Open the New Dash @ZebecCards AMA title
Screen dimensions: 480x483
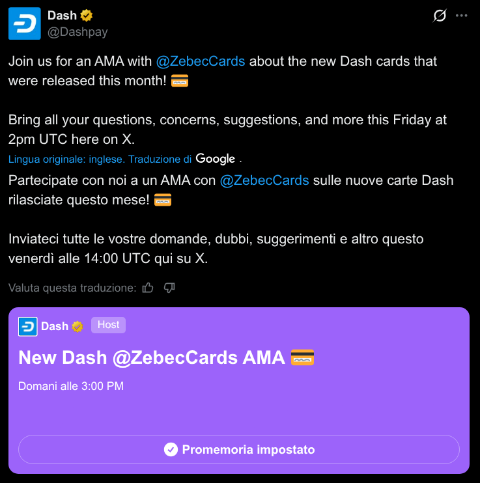151,357
